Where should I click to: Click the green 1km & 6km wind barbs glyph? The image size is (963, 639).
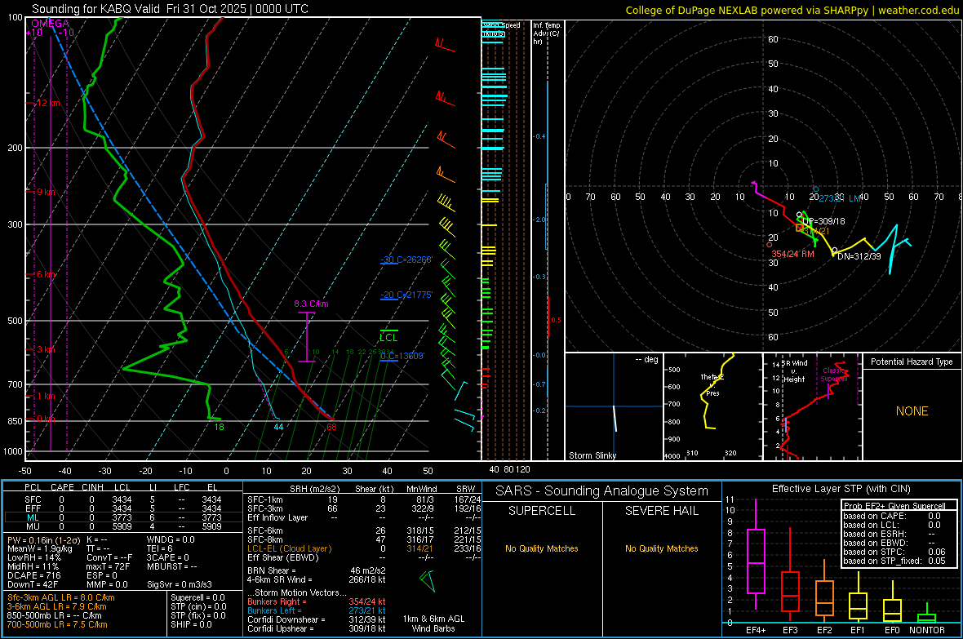[428, 580]
